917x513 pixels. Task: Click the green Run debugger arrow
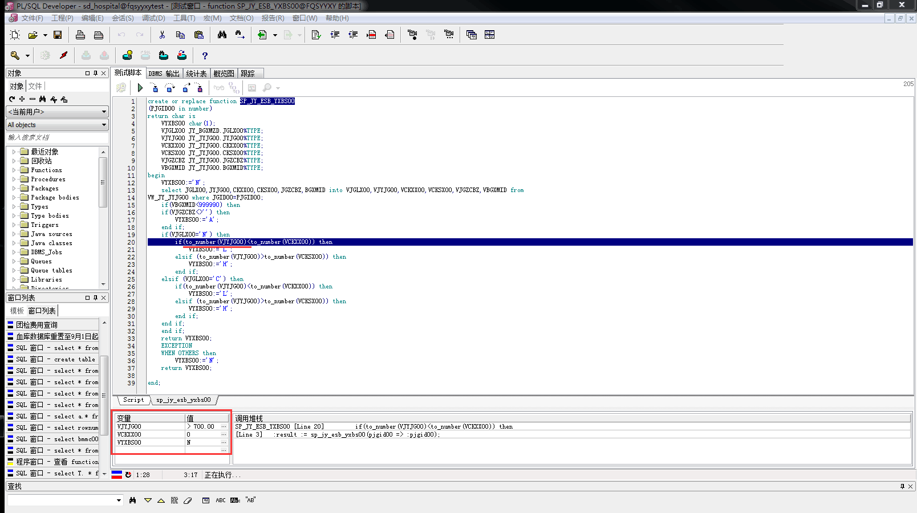pos(140,88)
